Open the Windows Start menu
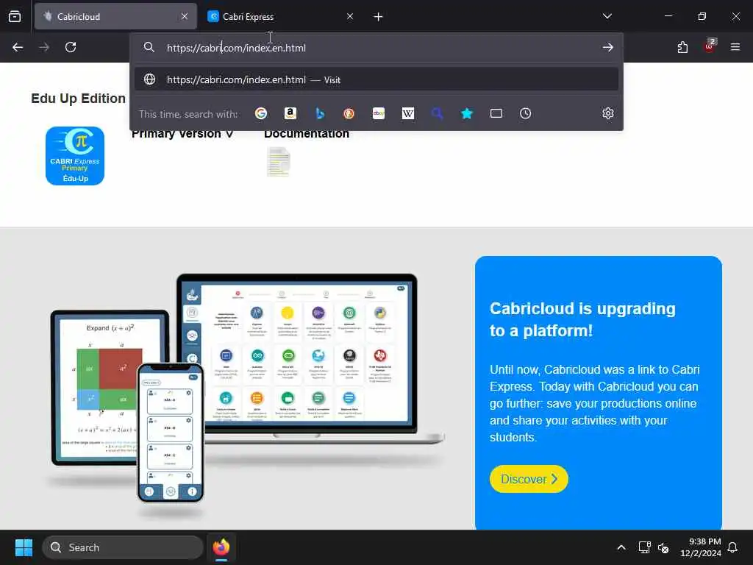 click(x=24, y=547)
